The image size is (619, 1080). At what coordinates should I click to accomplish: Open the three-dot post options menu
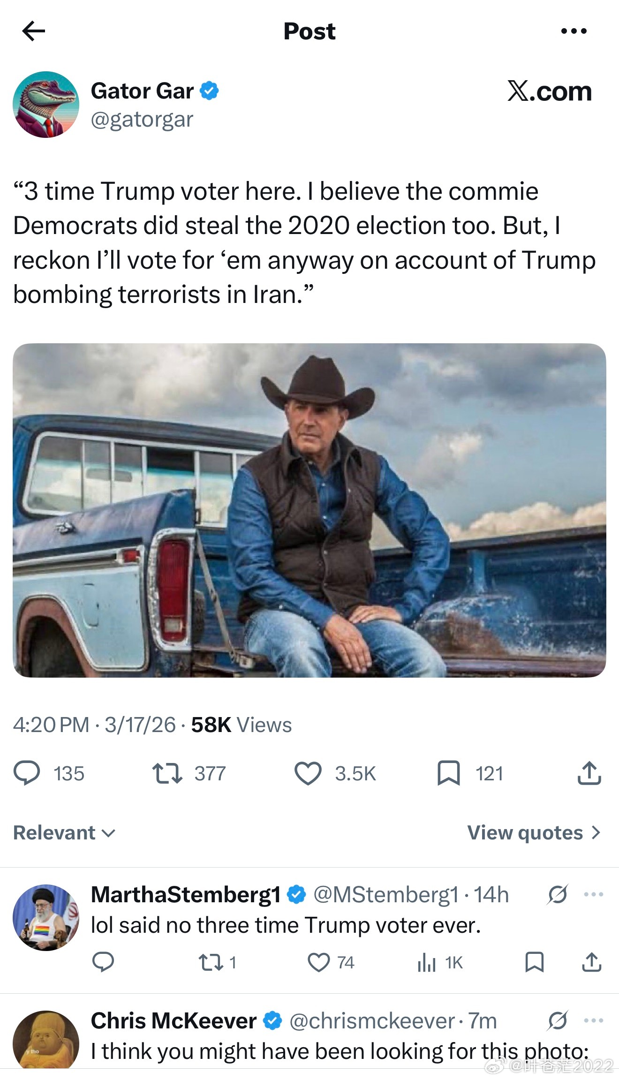pos(574,31)
